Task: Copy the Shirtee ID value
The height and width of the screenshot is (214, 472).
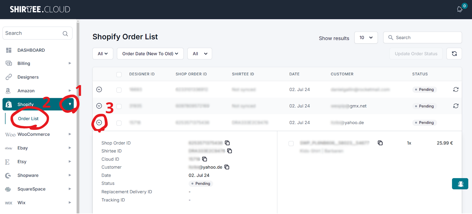Action: tap(230, 151)
